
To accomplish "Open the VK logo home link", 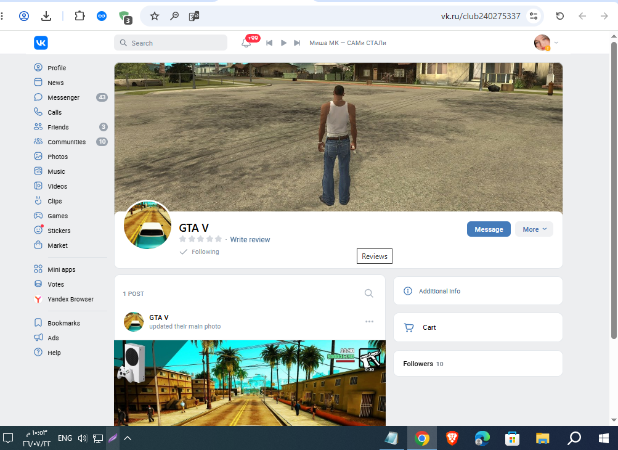I will 41,43.
